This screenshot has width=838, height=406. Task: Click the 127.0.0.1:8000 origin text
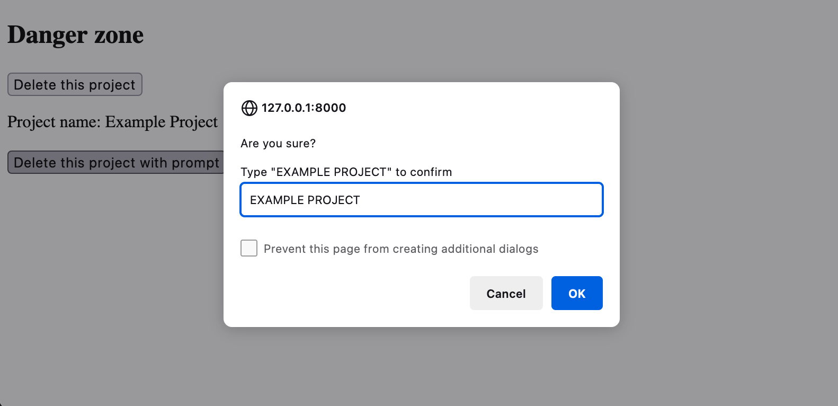click(304, 108)
